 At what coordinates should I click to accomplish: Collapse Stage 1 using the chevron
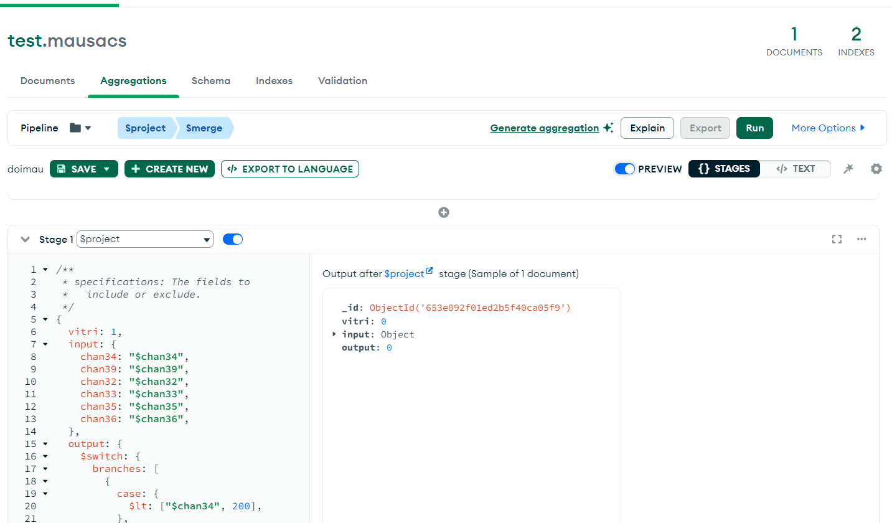point(26,239)
